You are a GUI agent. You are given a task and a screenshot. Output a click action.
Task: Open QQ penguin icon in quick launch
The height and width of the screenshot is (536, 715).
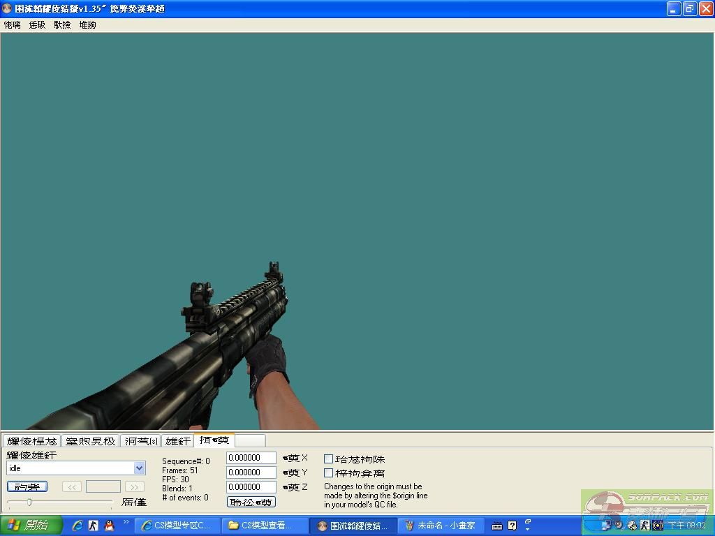(109, 526)
